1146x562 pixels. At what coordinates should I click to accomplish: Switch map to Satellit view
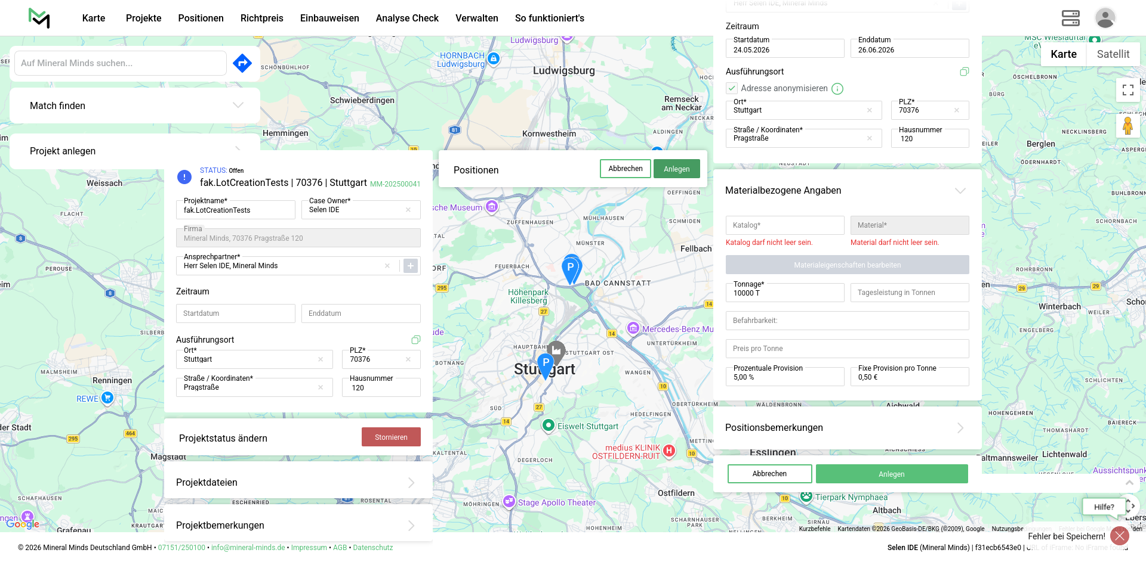(1113, 54)
